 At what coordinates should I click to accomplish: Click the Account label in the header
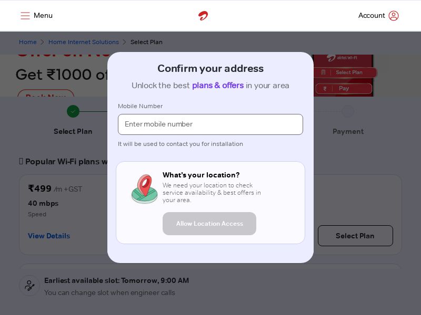(x=372, y=16)
